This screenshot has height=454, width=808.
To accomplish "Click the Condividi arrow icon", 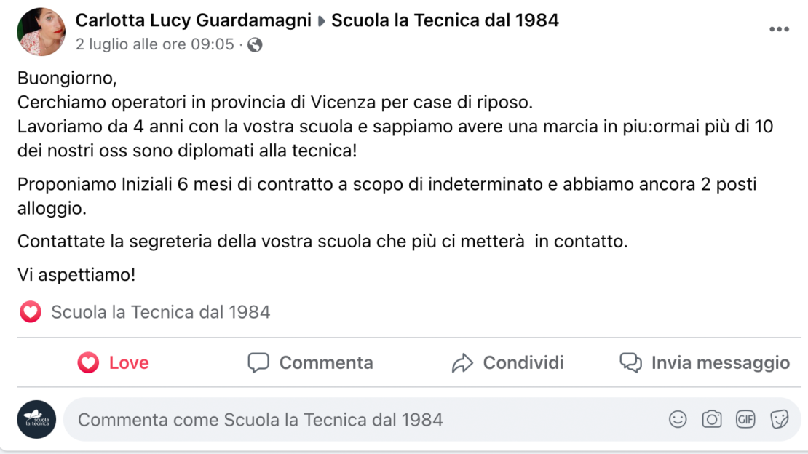I will [x=462, y=363].
